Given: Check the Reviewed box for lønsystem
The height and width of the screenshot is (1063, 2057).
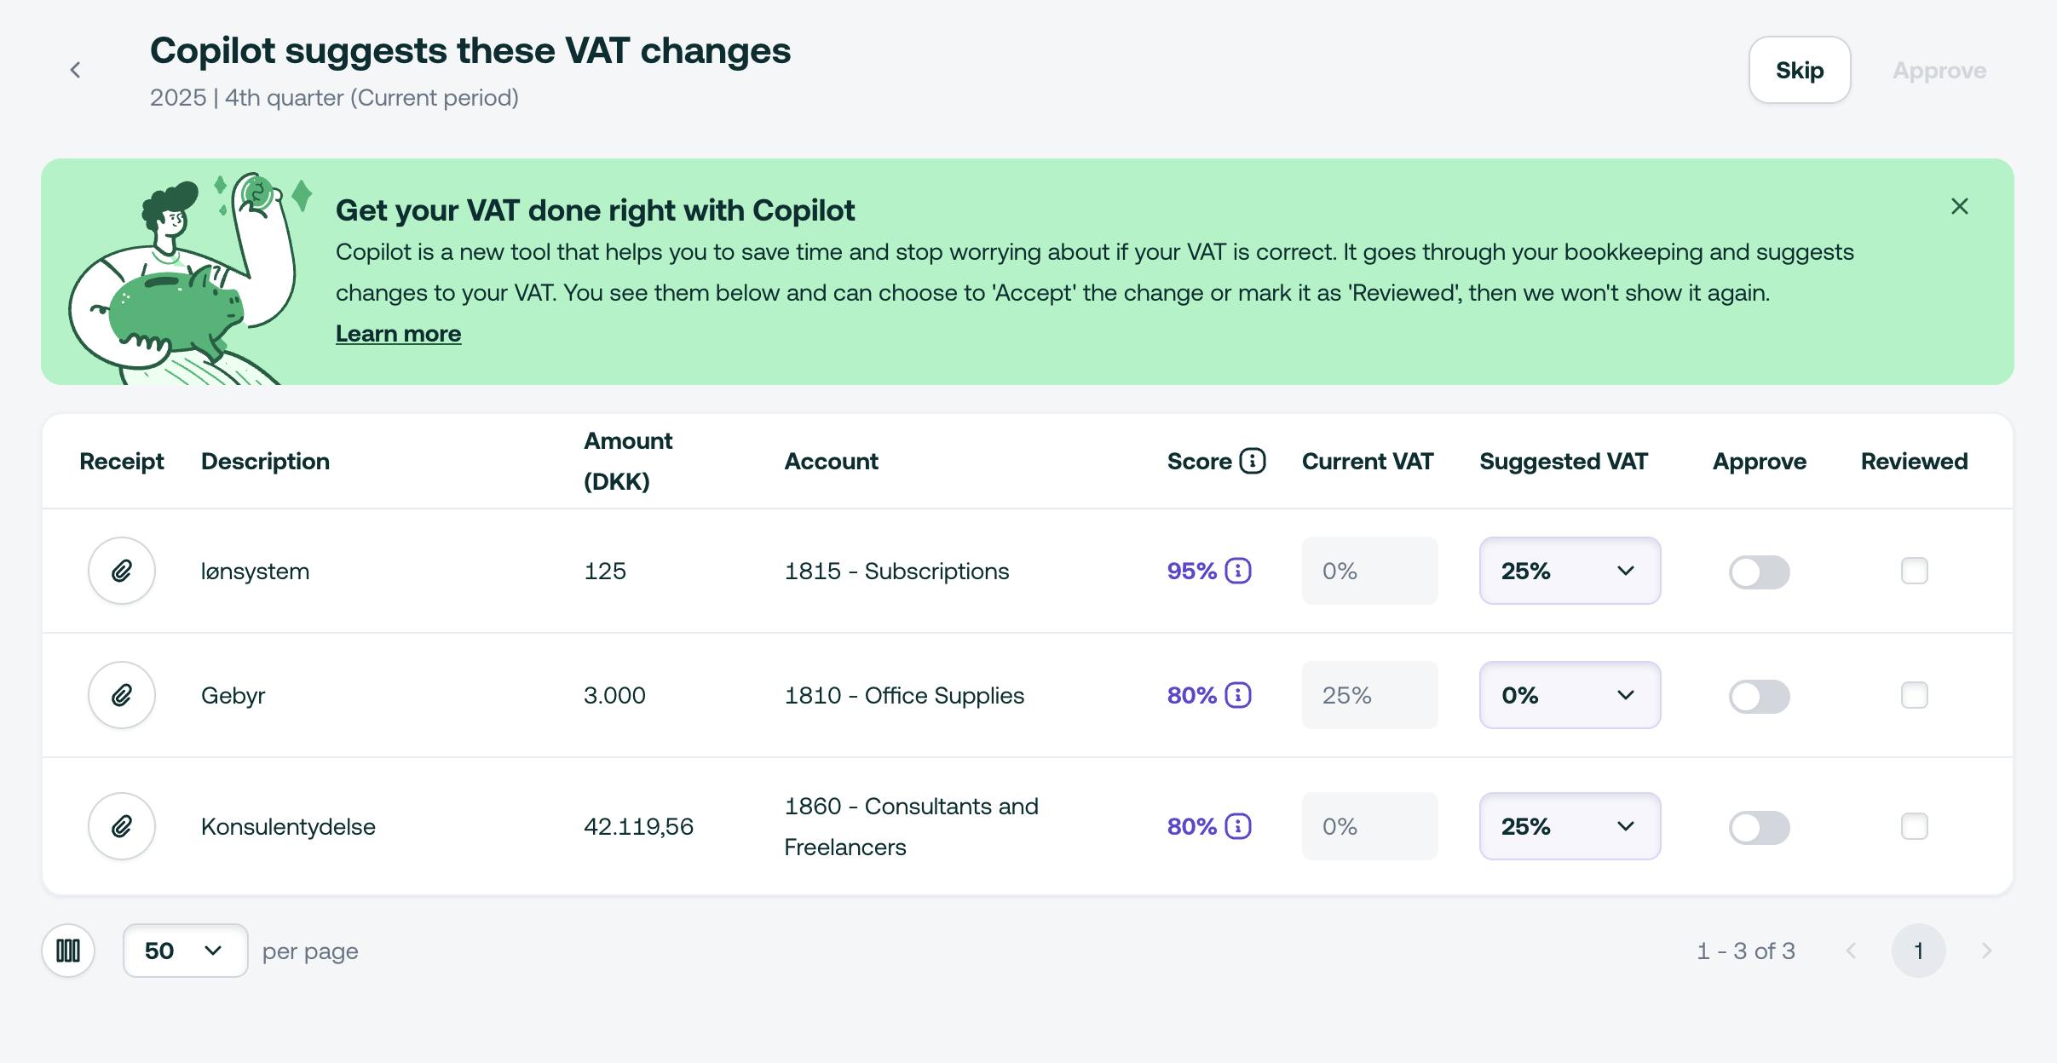Looking at the screenshot, I should [x=1914, y=571].
